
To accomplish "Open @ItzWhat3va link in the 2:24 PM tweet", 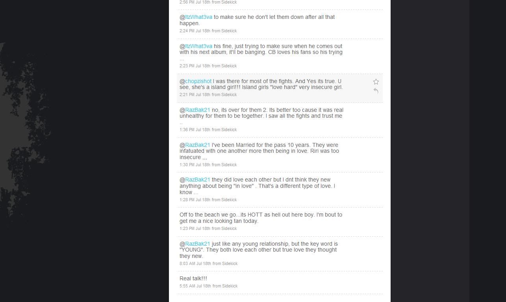I will (198, 17).
